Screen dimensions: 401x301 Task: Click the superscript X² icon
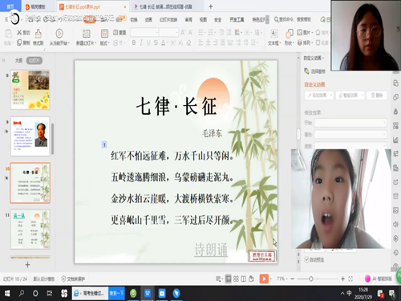coord(173,43)
